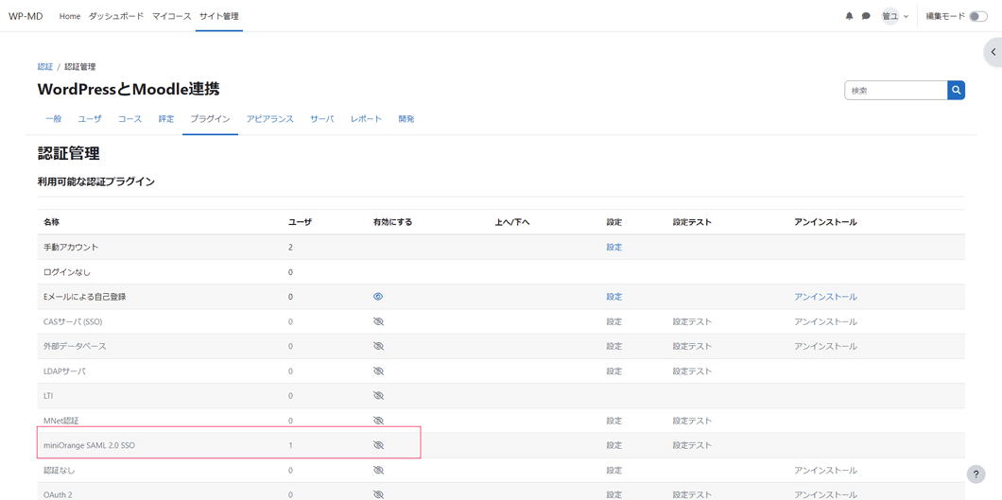Click アンインストール for 認証なし
Image resolution: width=1002 pixels, height=500 pixels.
[x=825, y=470]
